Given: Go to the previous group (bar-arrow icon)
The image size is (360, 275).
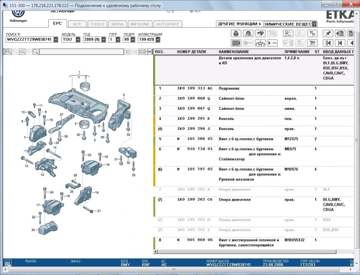Looking at the screenshot, I should pyautogui.click(x=340, y=43).
